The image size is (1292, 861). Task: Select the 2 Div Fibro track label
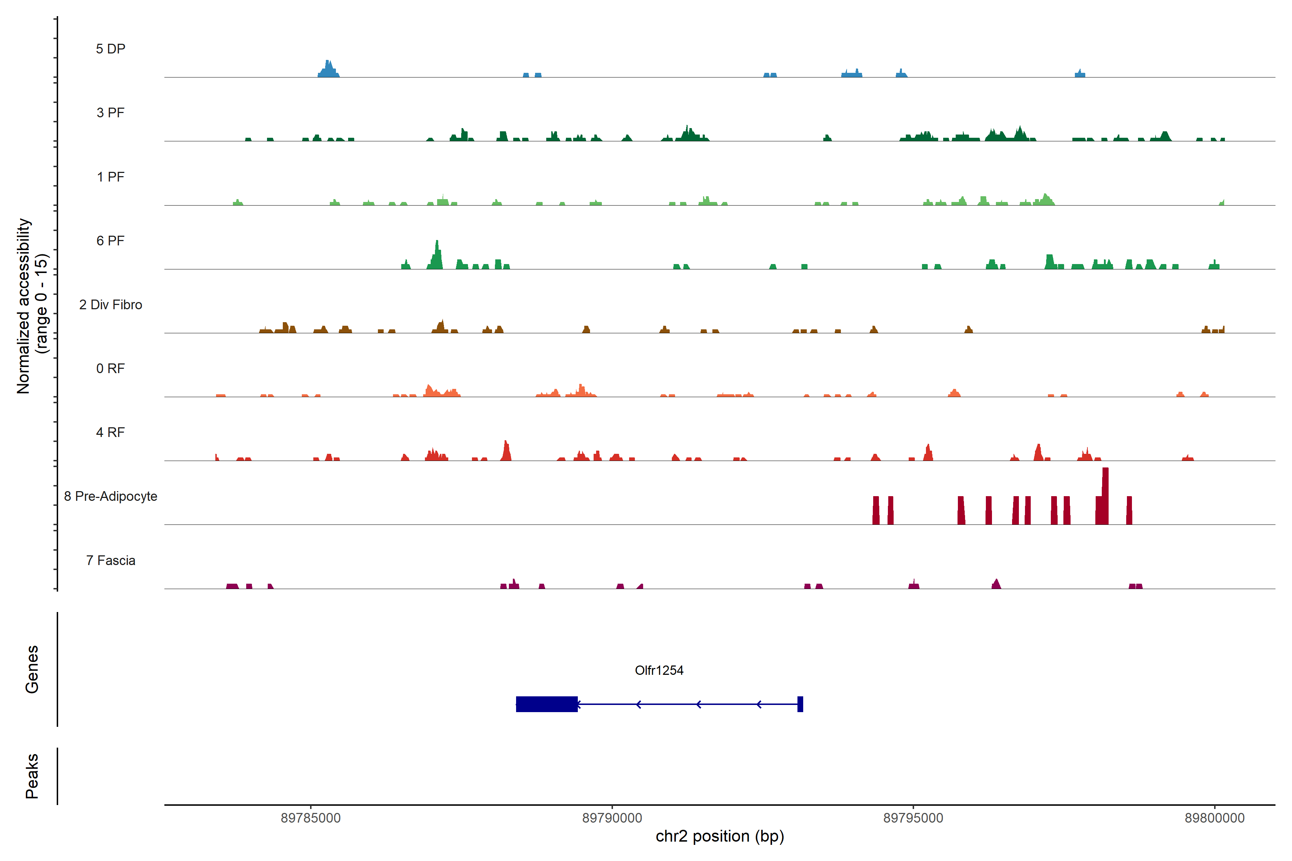[111, 305]
